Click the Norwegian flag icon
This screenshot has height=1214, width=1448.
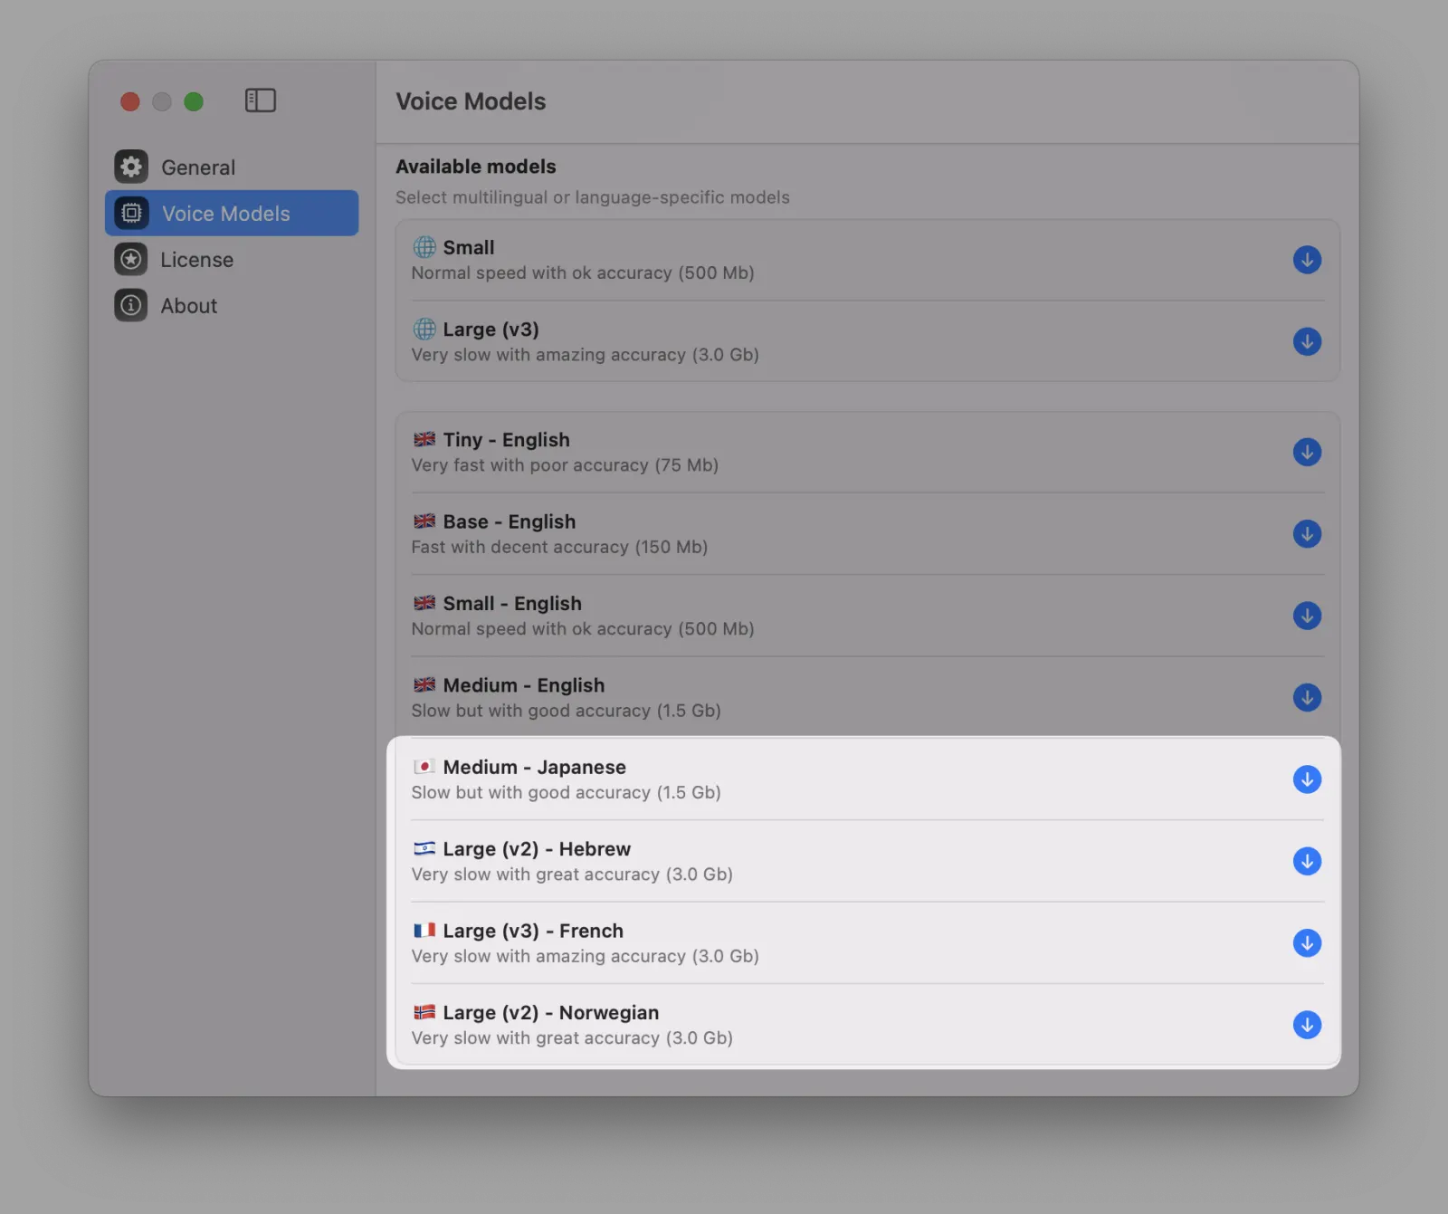(424, 1012)
